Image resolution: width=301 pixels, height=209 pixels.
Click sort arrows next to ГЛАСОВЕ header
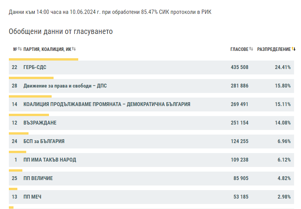[x=251, y=49]
